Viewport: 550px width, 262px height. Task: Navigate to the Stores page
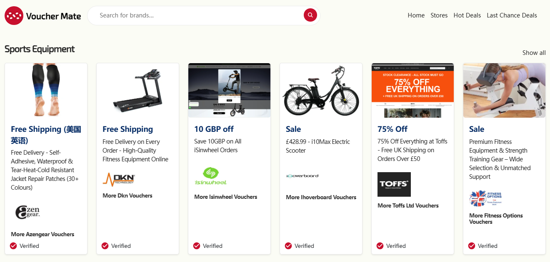click(439, 15)
